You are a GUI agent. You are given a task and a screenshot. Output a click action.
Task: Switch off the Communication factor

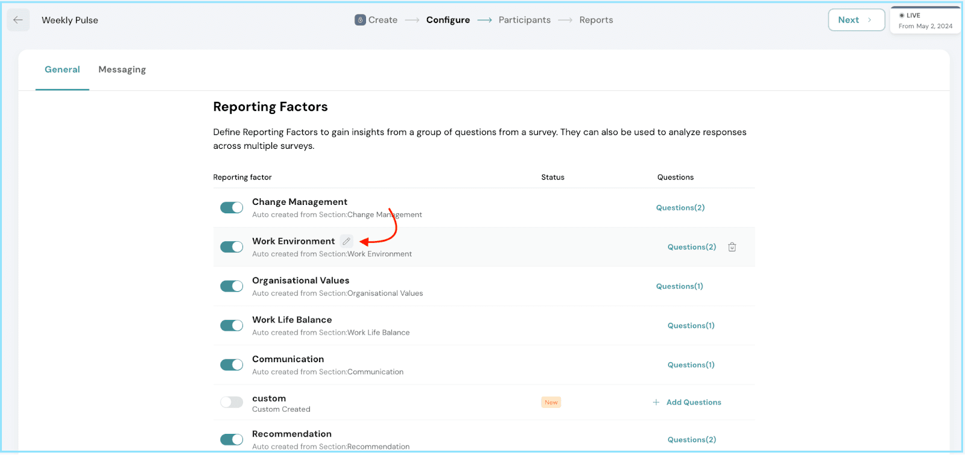[232, 365]
